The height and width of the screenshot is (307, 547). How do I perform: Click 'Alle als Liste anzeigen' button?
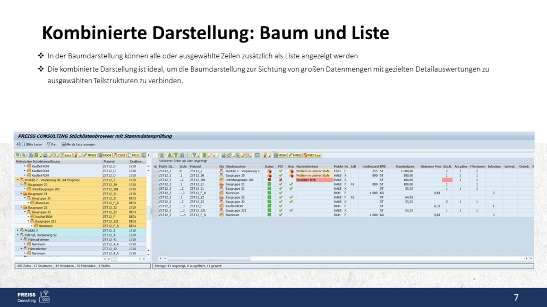point(80,144)
